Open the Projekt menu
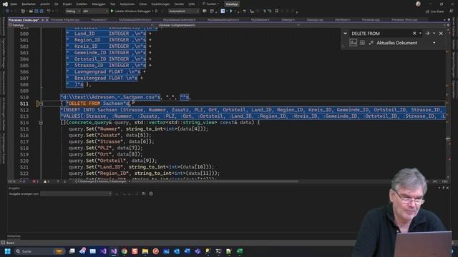 coord(67,4)
